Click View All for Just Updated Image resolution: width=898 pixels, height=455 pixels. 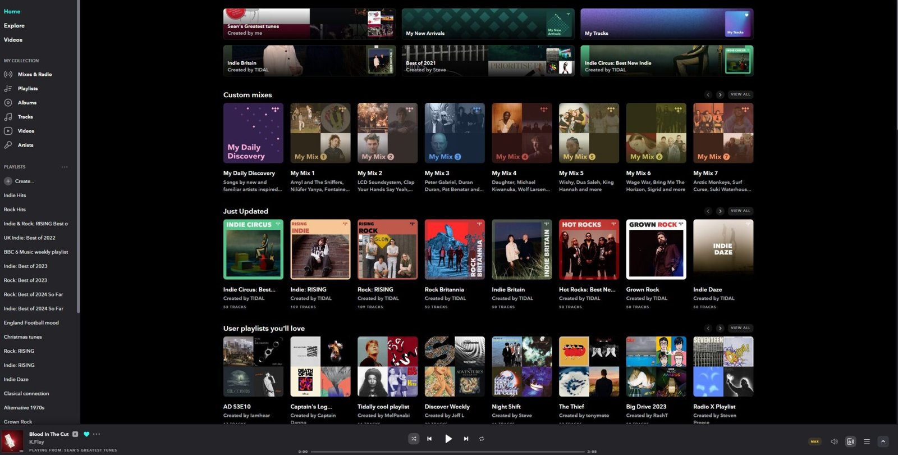(x=740, y=211)
